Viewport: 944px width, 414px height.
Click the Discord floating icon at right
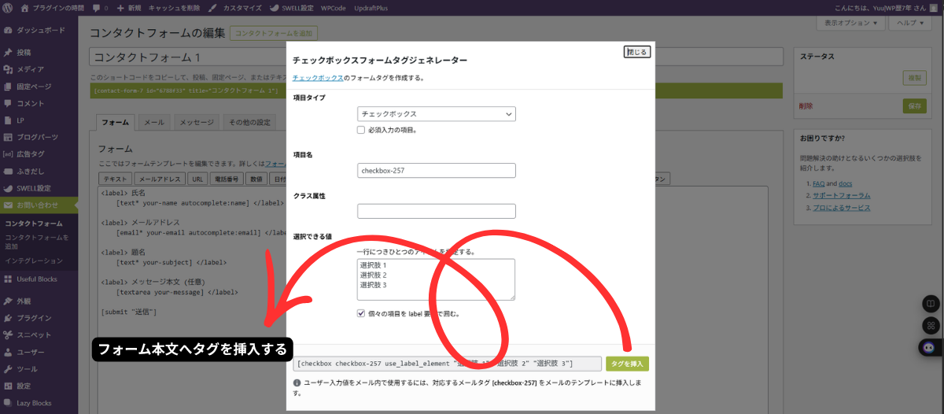click(929, 347)
